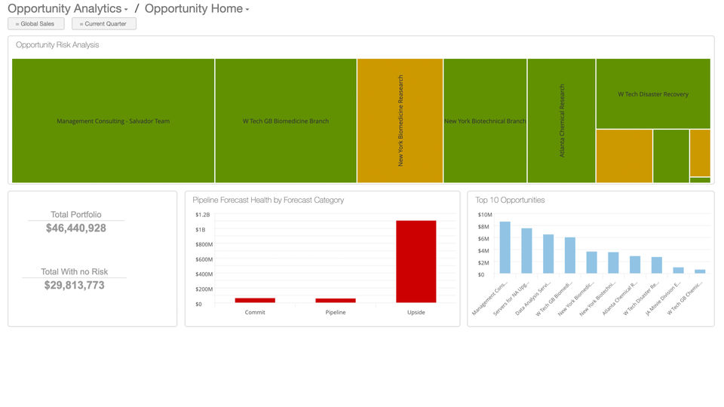Click the Global Sales filter button
The image size is (724, 407).
point(36,23)
